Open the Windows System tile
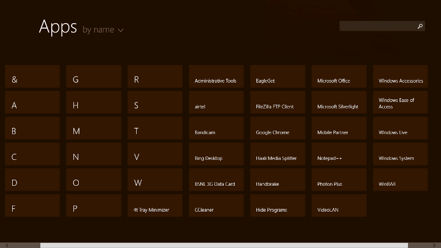Image resolution: width=441 pixels, height=248 pixels. click(400, 154)
